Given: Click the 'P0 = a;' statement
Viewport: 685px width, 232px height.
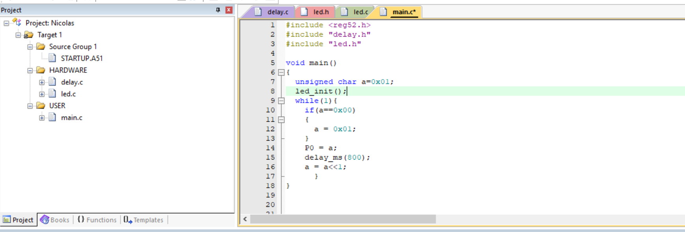Looking at the screenshot, I should tap(321, 148).
